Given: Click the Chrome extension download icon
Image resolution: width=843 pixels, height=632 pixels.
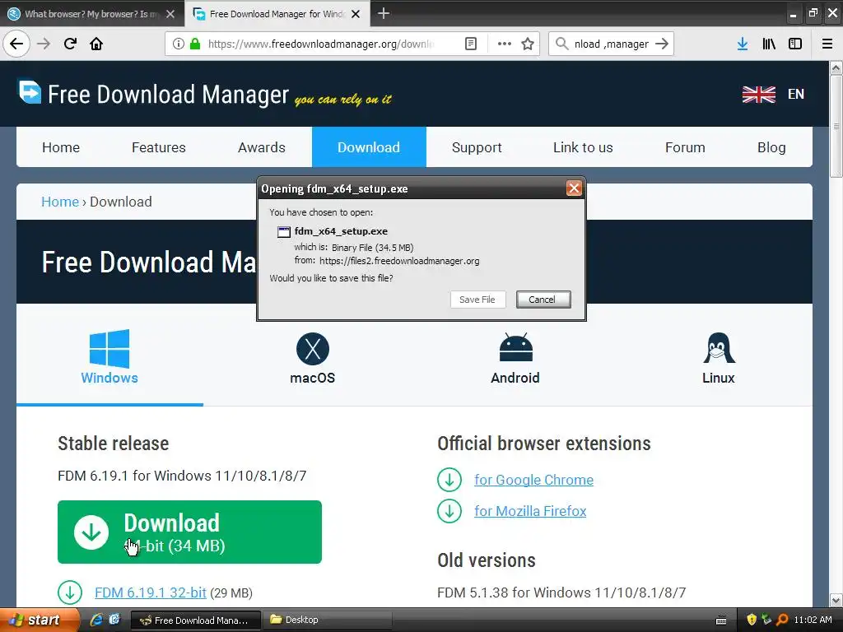Looking at the screenshot, I should 449,480.
